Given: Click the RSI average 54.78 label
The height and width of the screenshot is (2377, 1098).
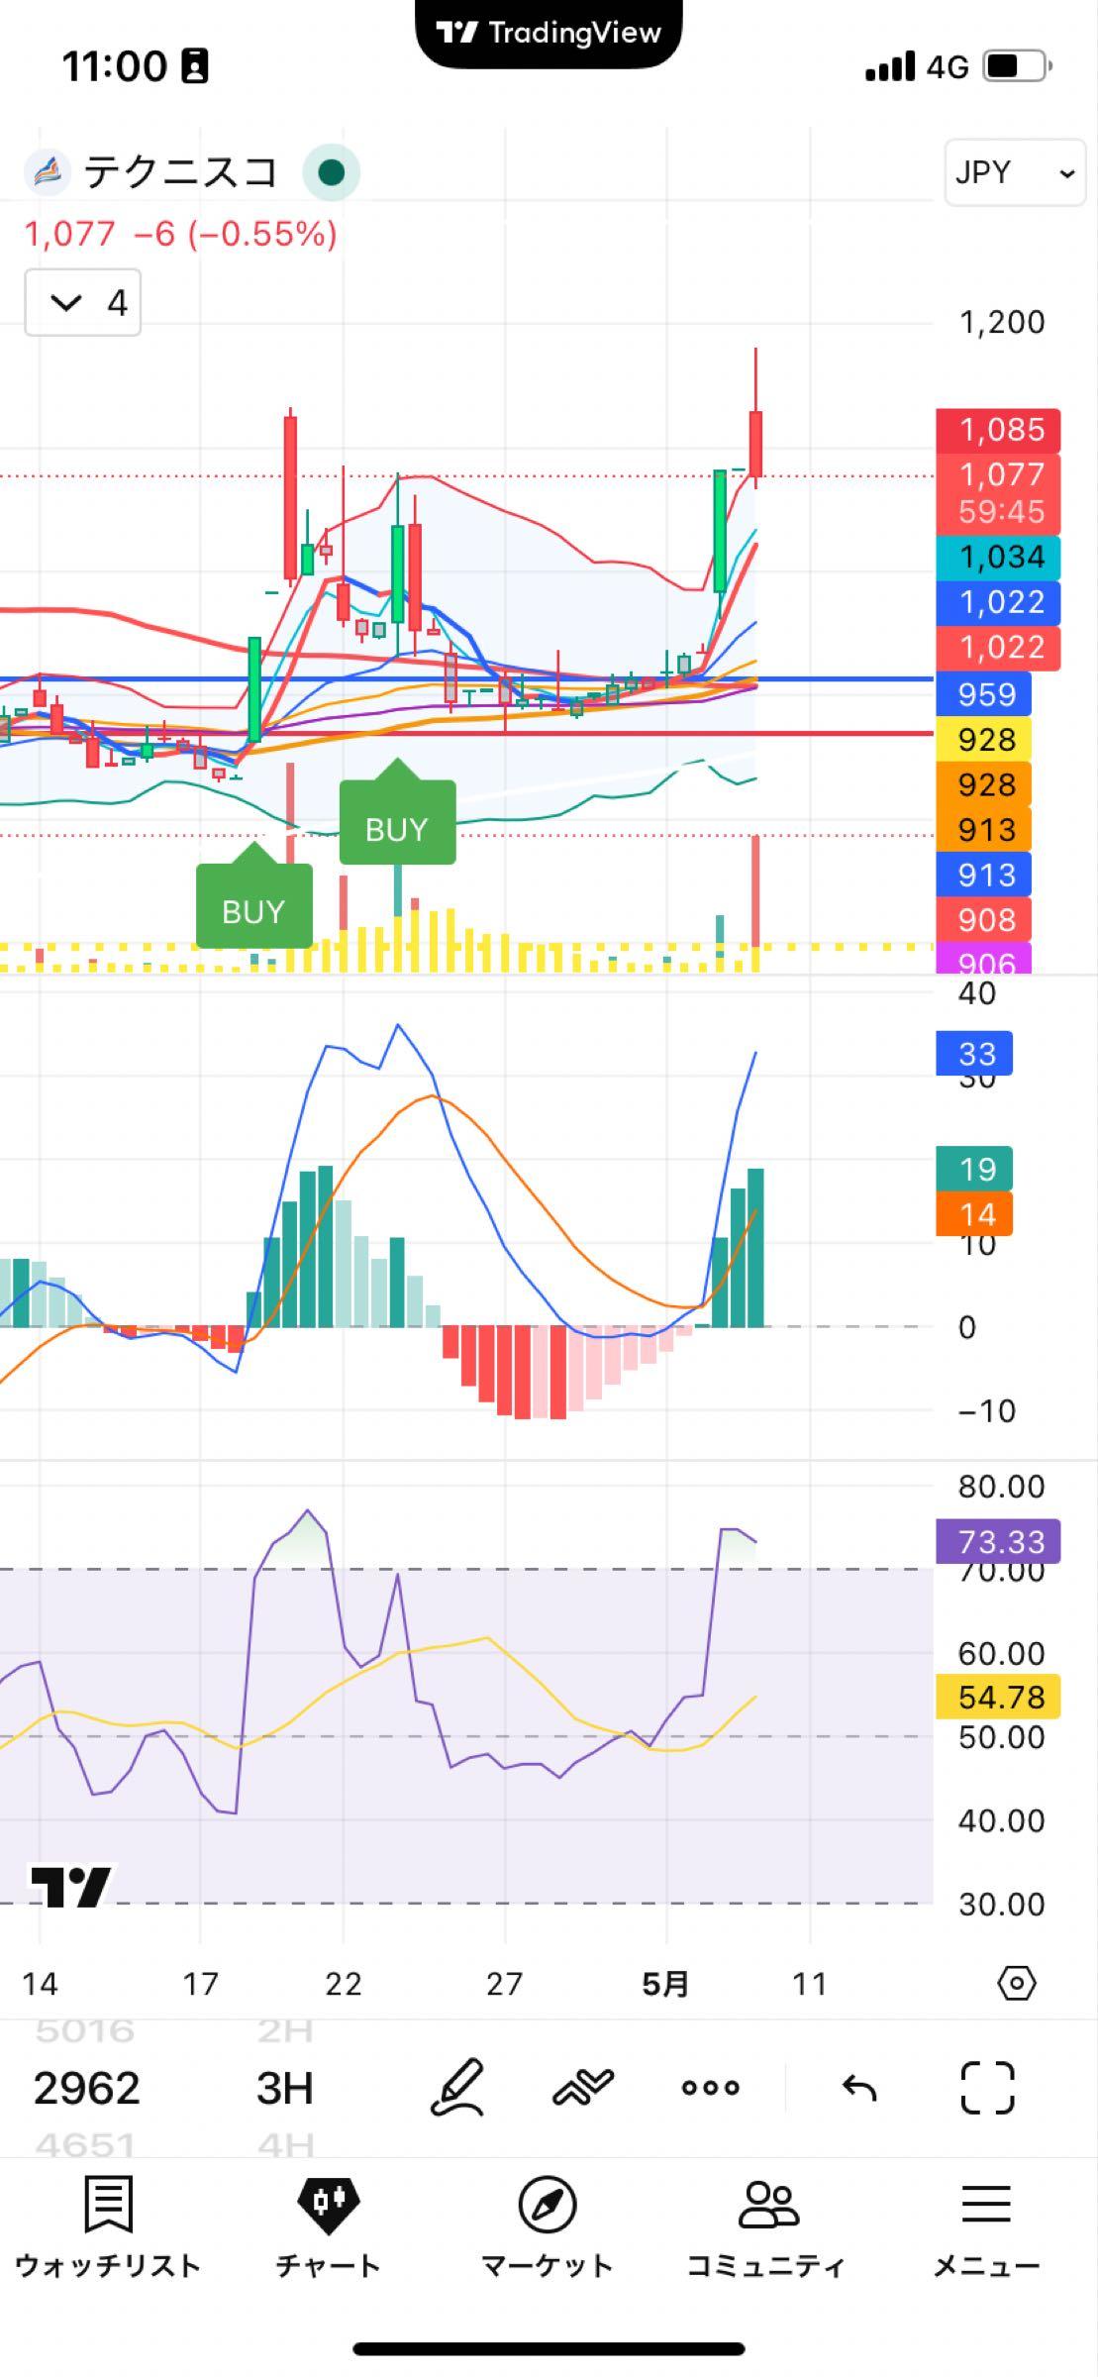Looking at the screenshot, I should 998,1697.
